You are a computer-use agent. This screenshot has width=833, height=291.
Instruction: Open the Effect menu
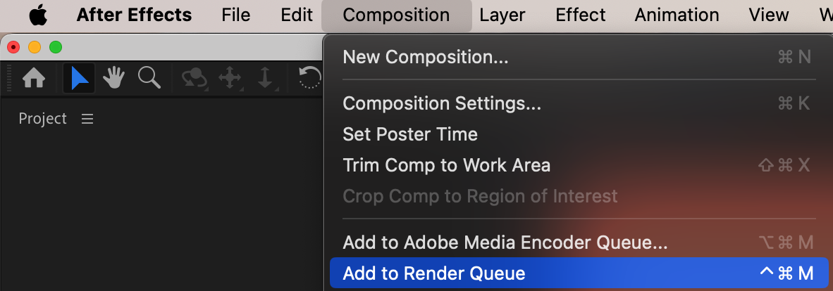(580, 15)
